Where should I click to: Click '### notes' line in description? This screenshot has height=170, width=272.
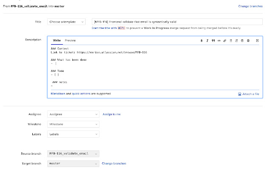pos(59,82)
